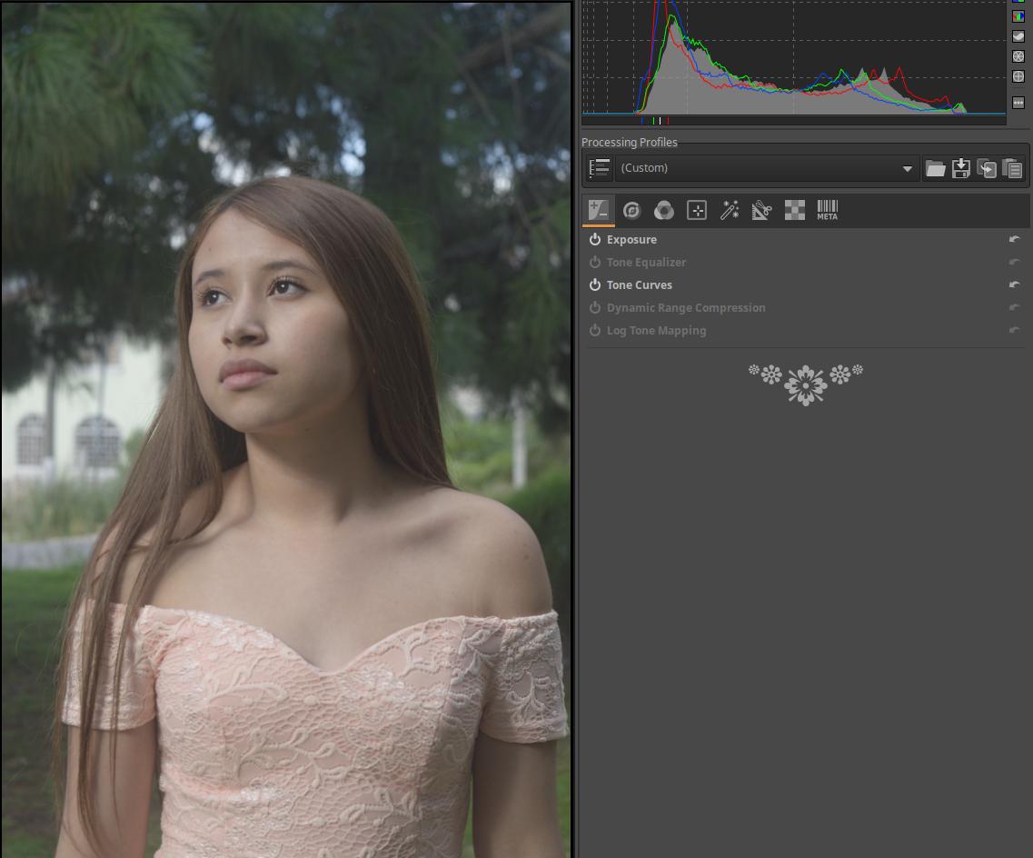Open histogram more options ellipsis button

1018,103
